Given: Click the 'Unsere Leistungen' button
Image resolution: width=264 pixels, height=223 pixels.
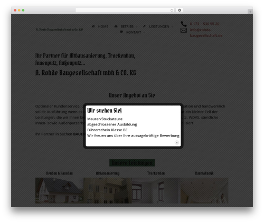Looking at the screenshot, I should (x=132, y=163).
